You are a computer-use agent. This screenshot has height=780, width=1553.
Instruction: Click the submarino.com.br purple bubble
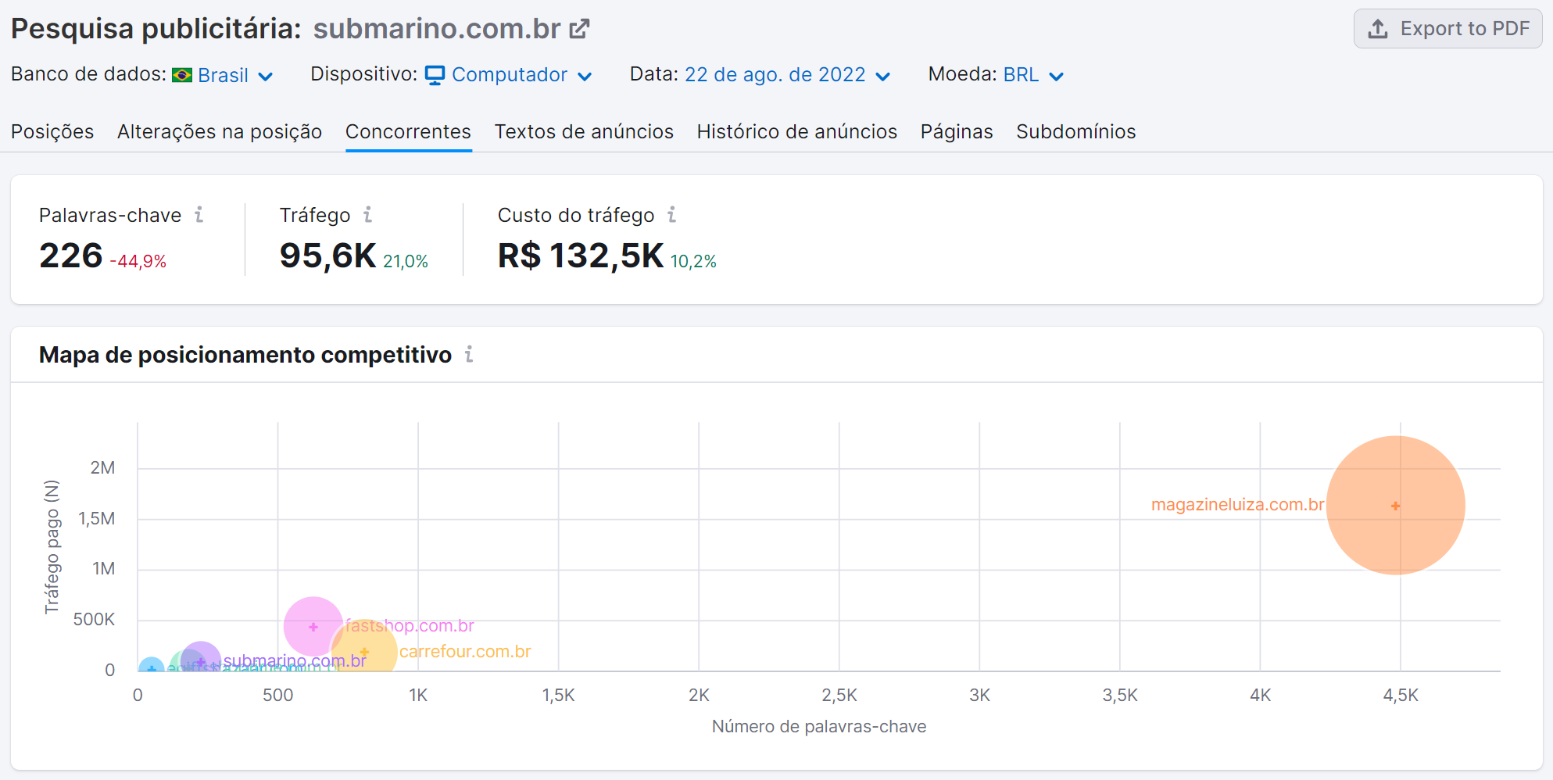tap(201, 658)
